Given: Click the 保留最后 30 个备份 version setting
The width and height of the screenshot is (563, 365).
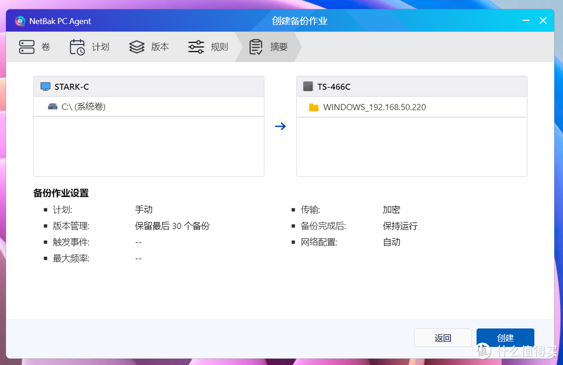Looking at the screenshot, I should pyautogui.click(x=172, y=226).
